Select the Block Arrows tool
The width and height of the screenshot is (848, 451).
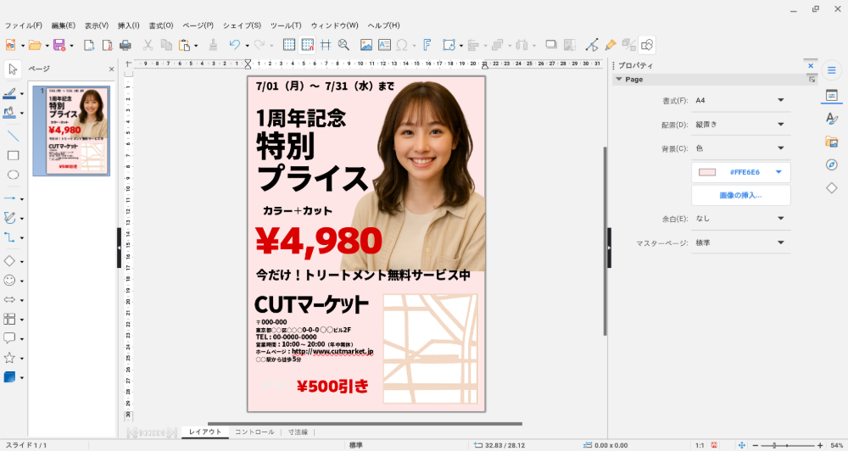point(9,299)
